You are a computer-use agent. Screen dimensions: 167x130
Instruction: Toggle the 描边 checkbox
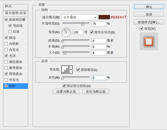[6, 37]
